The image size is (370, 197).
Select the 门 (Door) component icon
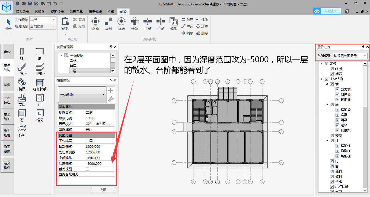point(40,98)
